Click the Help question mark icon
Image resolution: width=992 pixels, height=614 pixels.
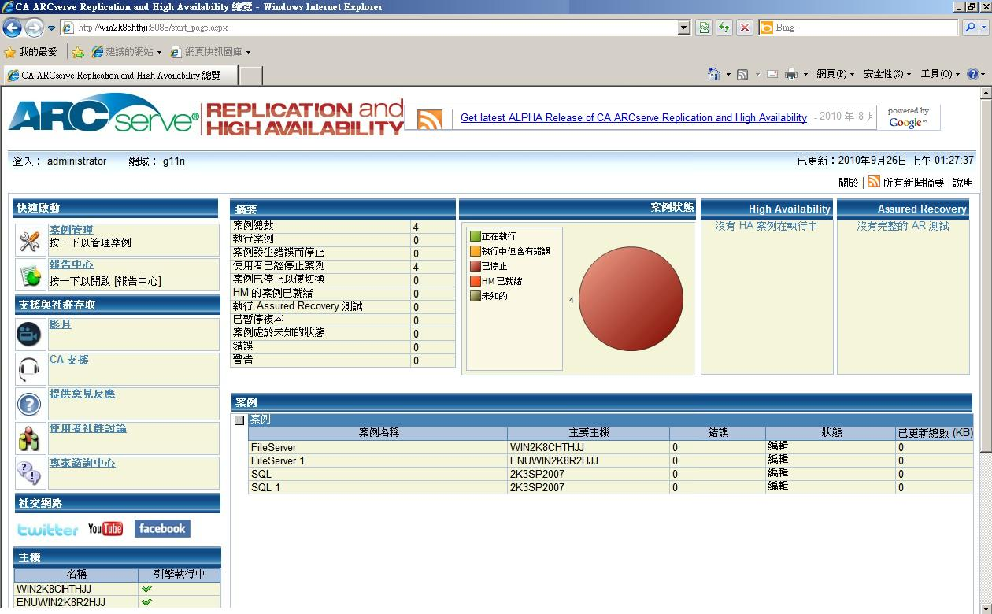click(973, 74)
